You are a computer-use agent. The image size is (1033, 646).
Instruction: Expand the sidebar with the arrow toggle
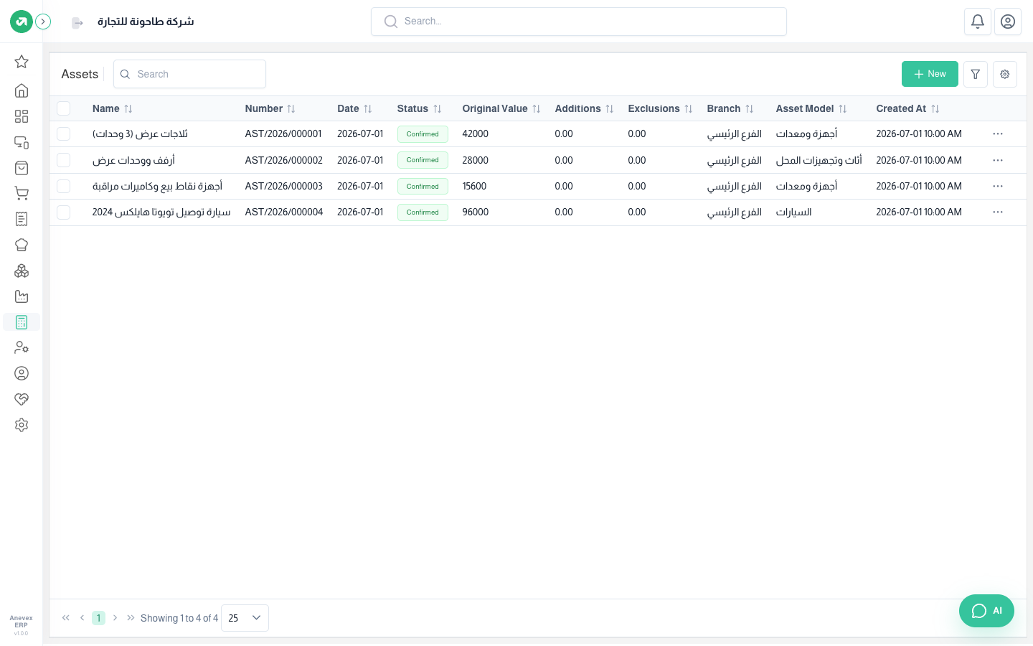[x=43, y=22]
